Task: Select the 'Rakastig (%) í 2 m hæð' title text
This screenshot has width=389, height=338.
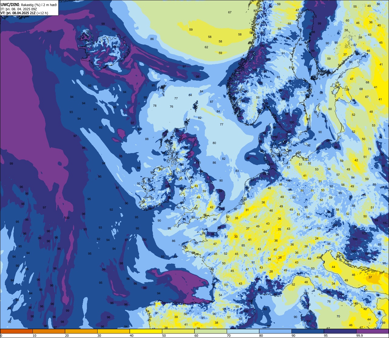Action: tap(39, 5)
